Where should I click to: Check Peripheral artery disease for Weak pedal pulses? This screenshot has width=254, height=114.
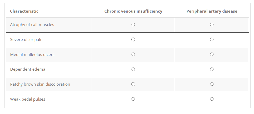click(212, 99)
